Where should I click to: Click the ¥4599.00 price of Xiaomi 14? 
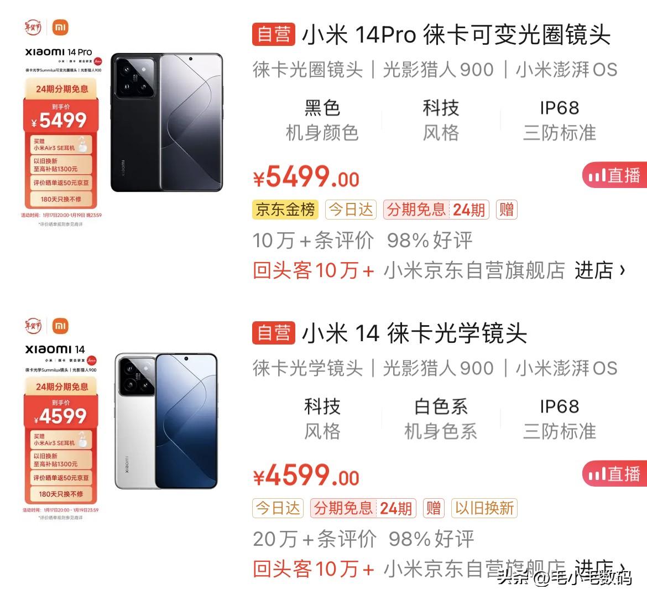point(306,476)
